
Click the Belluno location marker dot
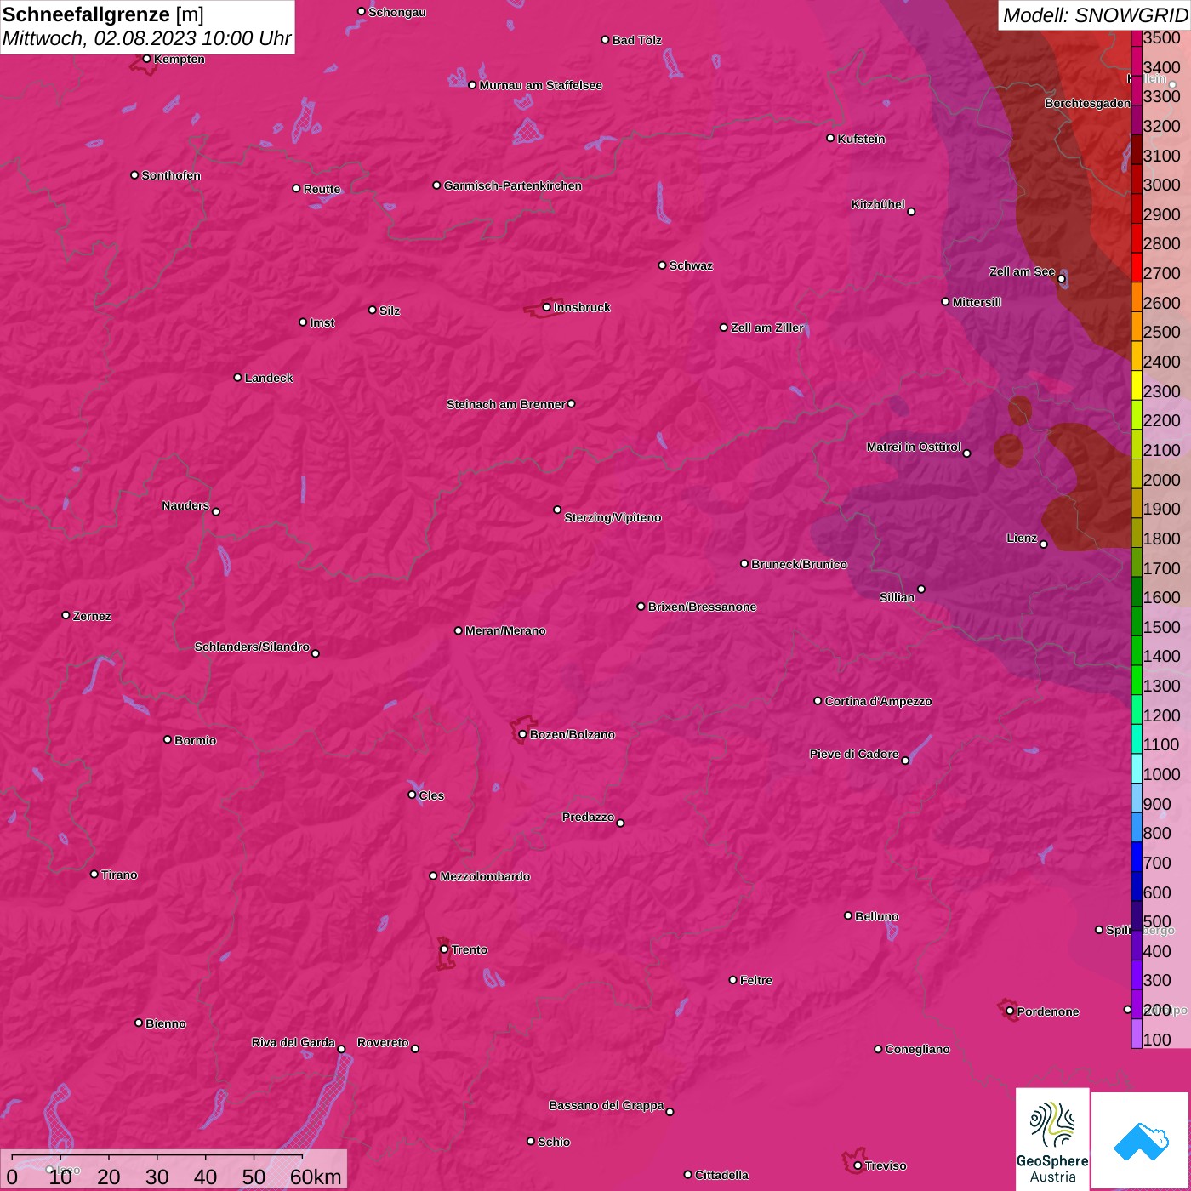point(847,915)
